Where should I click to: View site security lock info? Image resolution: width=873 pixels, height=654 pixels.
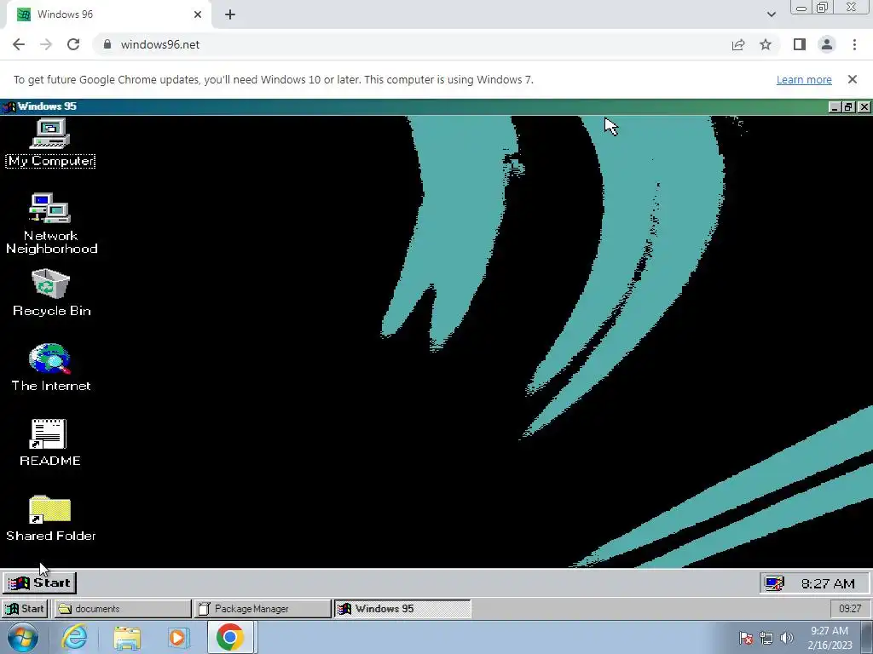pyautogui.click(x=107, y=44)
